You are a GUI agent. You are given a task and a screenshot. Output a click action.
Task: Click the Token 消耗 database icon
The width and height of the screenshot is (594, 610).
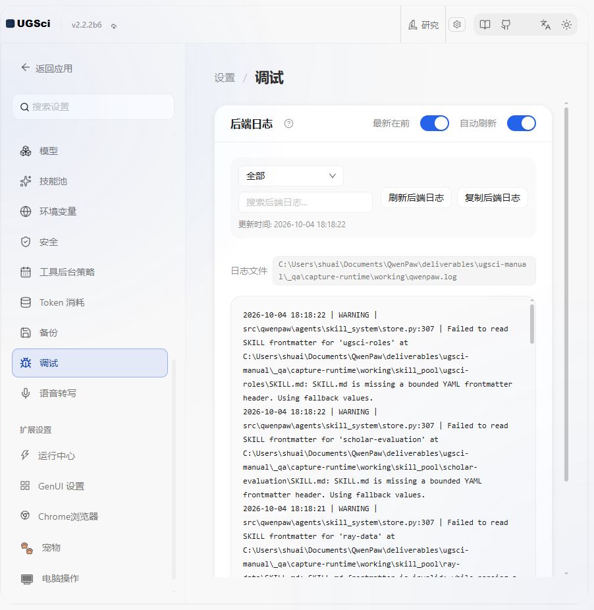click(26, 302)
